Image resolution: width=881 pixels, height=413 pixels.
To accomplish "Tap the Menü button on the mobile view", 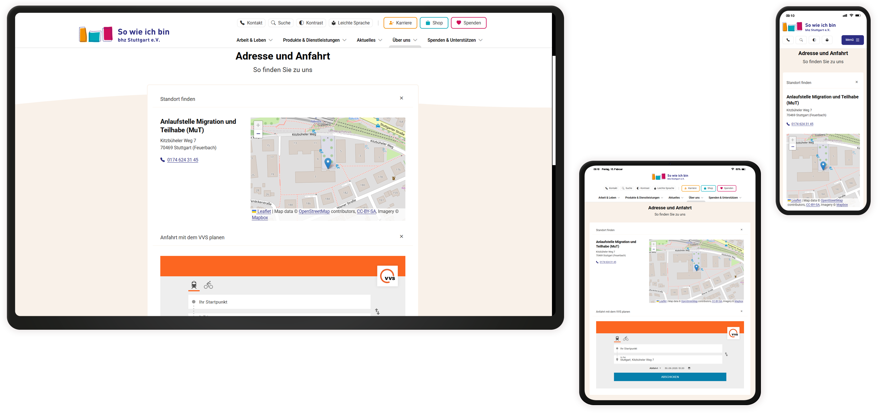I will 852,40.
